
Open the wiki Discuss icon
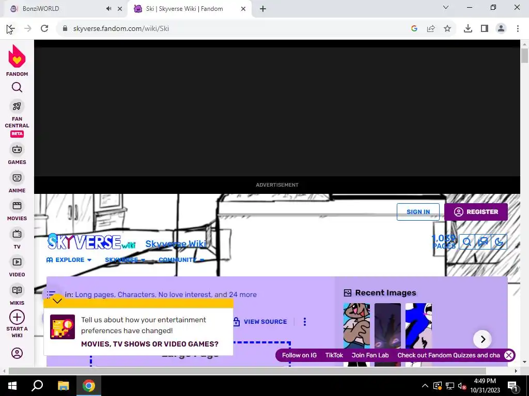pos(483,242)
